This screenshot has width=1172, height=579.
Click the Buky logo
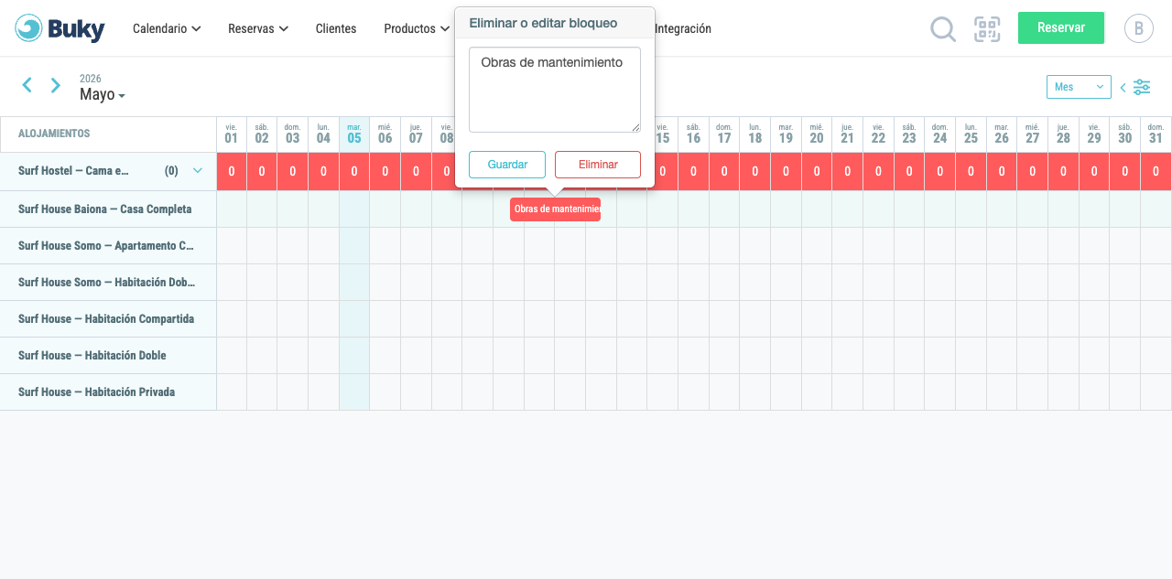[x=60, y=28]
